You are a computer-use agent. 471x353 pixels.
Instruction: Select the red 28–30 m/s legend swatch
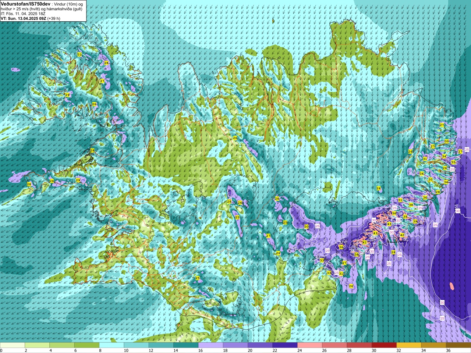point(359,345)
